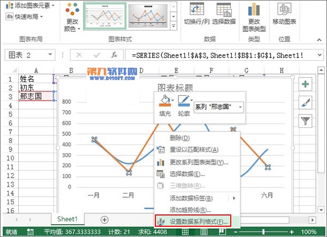The height and width of the screenshot is (237, 327).
Task: Choose Delete (删除) in context menu
Action: (x=197, y=138)
